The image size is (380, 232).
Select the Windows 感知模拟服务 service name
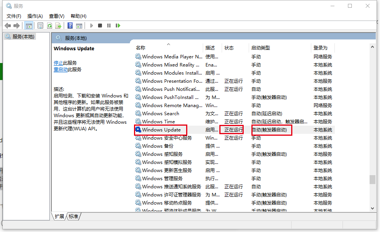pos(167,162)
